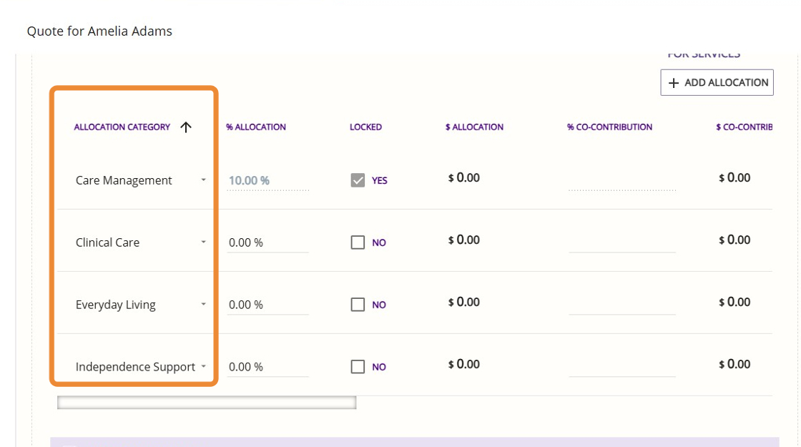Check the Clinical Care locked checkbox

pos(358,242)
